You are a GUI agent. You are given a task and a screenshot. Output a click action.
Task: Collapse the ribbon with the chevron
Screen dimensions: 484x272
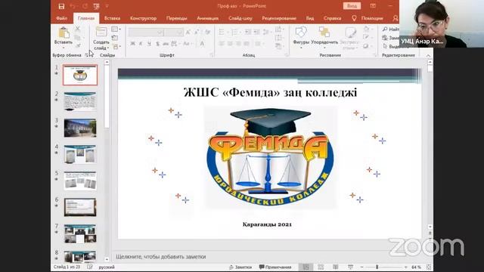pos(428,55)
